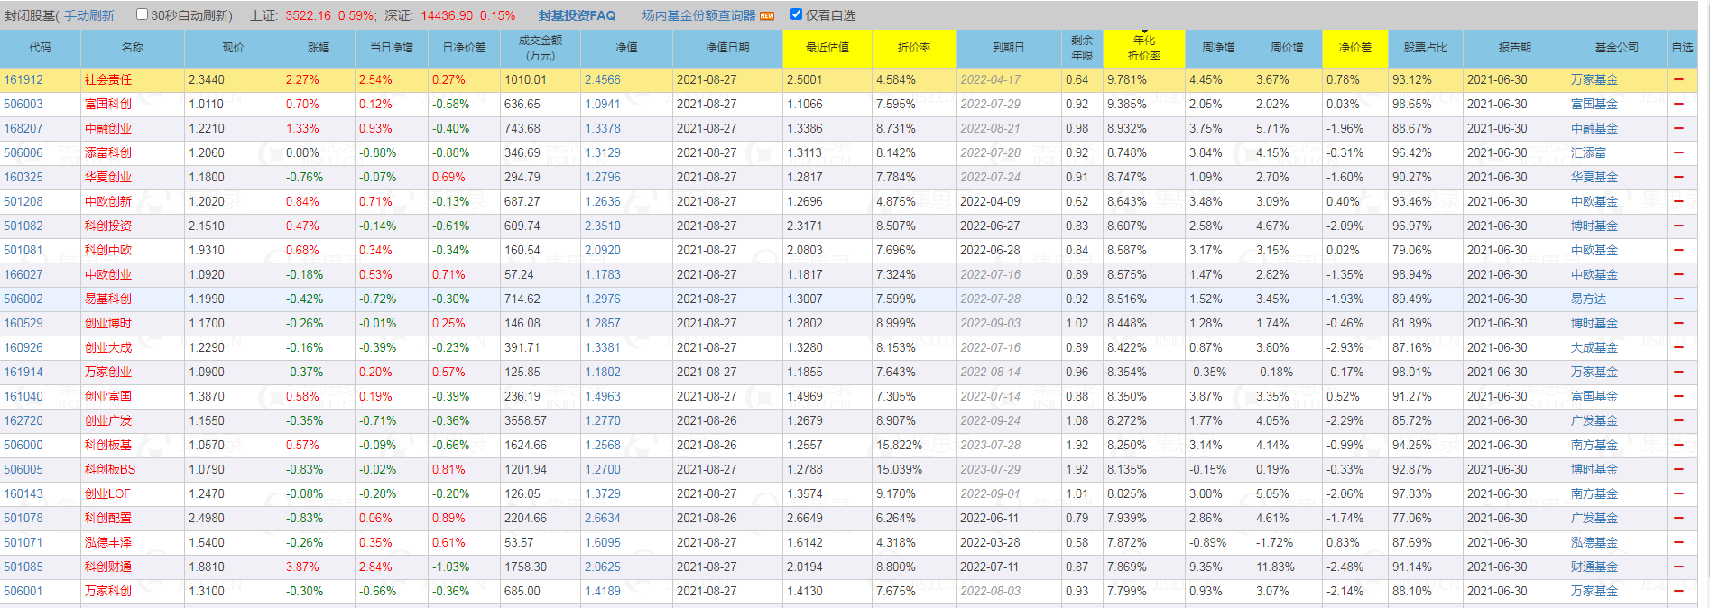1710x608 pixels.
Task: Click the 成交金额(万元) column header
Action: click(540, 48)
